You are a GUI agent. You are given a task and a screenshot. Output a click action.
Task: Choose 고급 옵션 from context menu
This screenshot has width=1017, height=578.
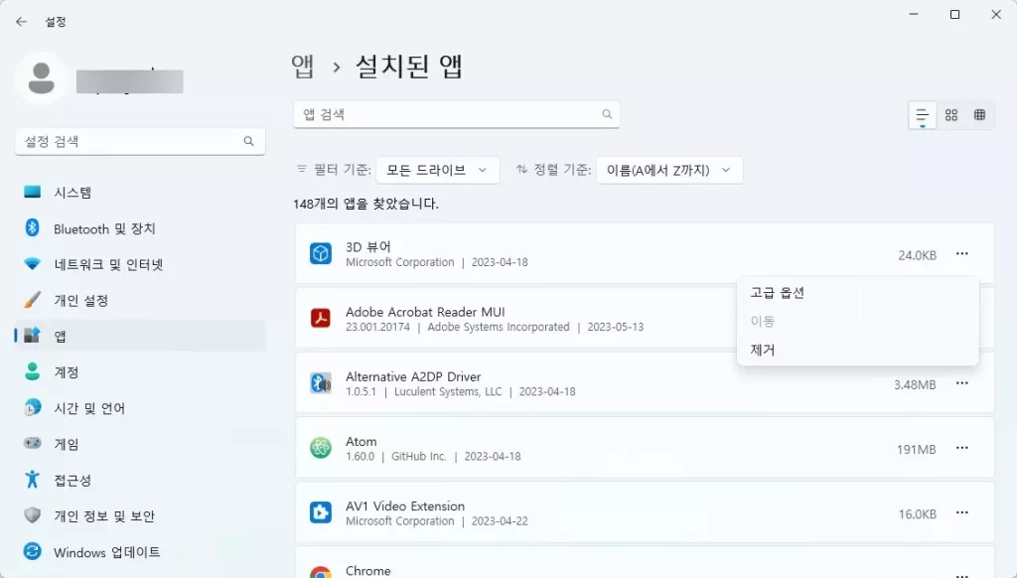click(857, 293)
